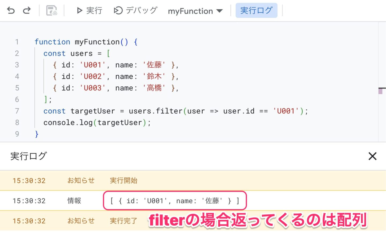The height and width of the screenshot is (232, 386).
Task: Click the 情報 label in the execution log
Action: pos(74,201)
